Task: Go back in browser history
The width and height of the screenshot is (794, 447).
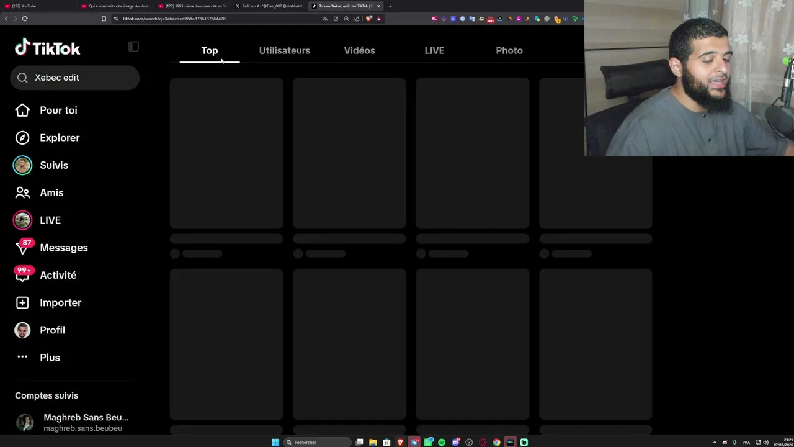Action: (x=6, y=19)
